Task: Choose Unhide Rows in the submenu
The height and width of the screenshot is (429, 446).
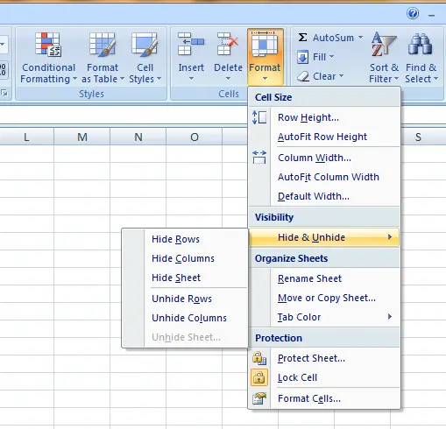Action: (x=181, y=299)
